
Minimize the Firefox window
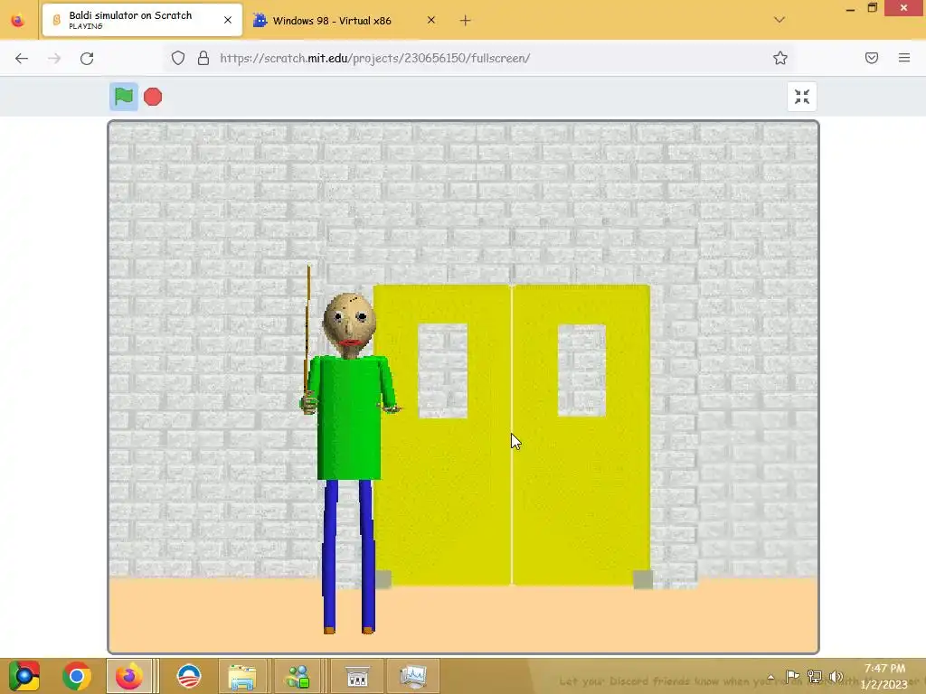point(850,8)
